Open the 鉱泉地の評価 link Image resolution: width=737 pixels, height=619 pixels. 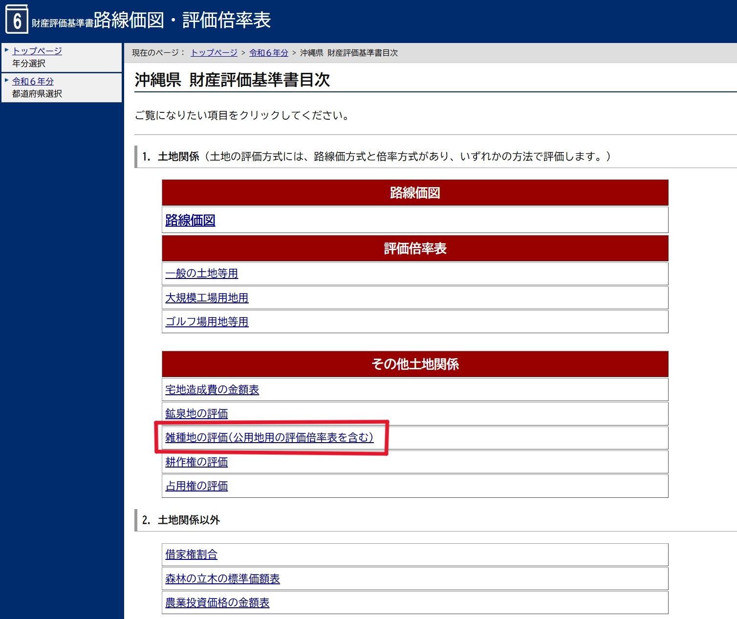coord(196,414)
